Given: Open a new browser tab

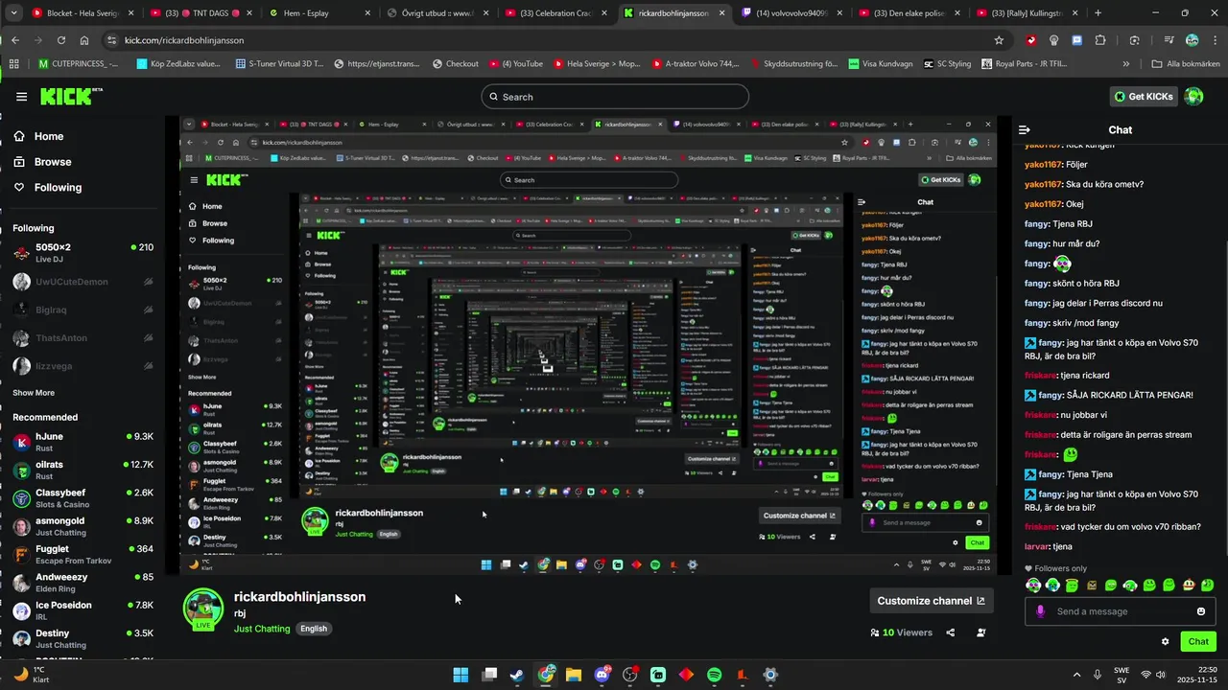Looking at the screenshot, I should pos(1098,13).
